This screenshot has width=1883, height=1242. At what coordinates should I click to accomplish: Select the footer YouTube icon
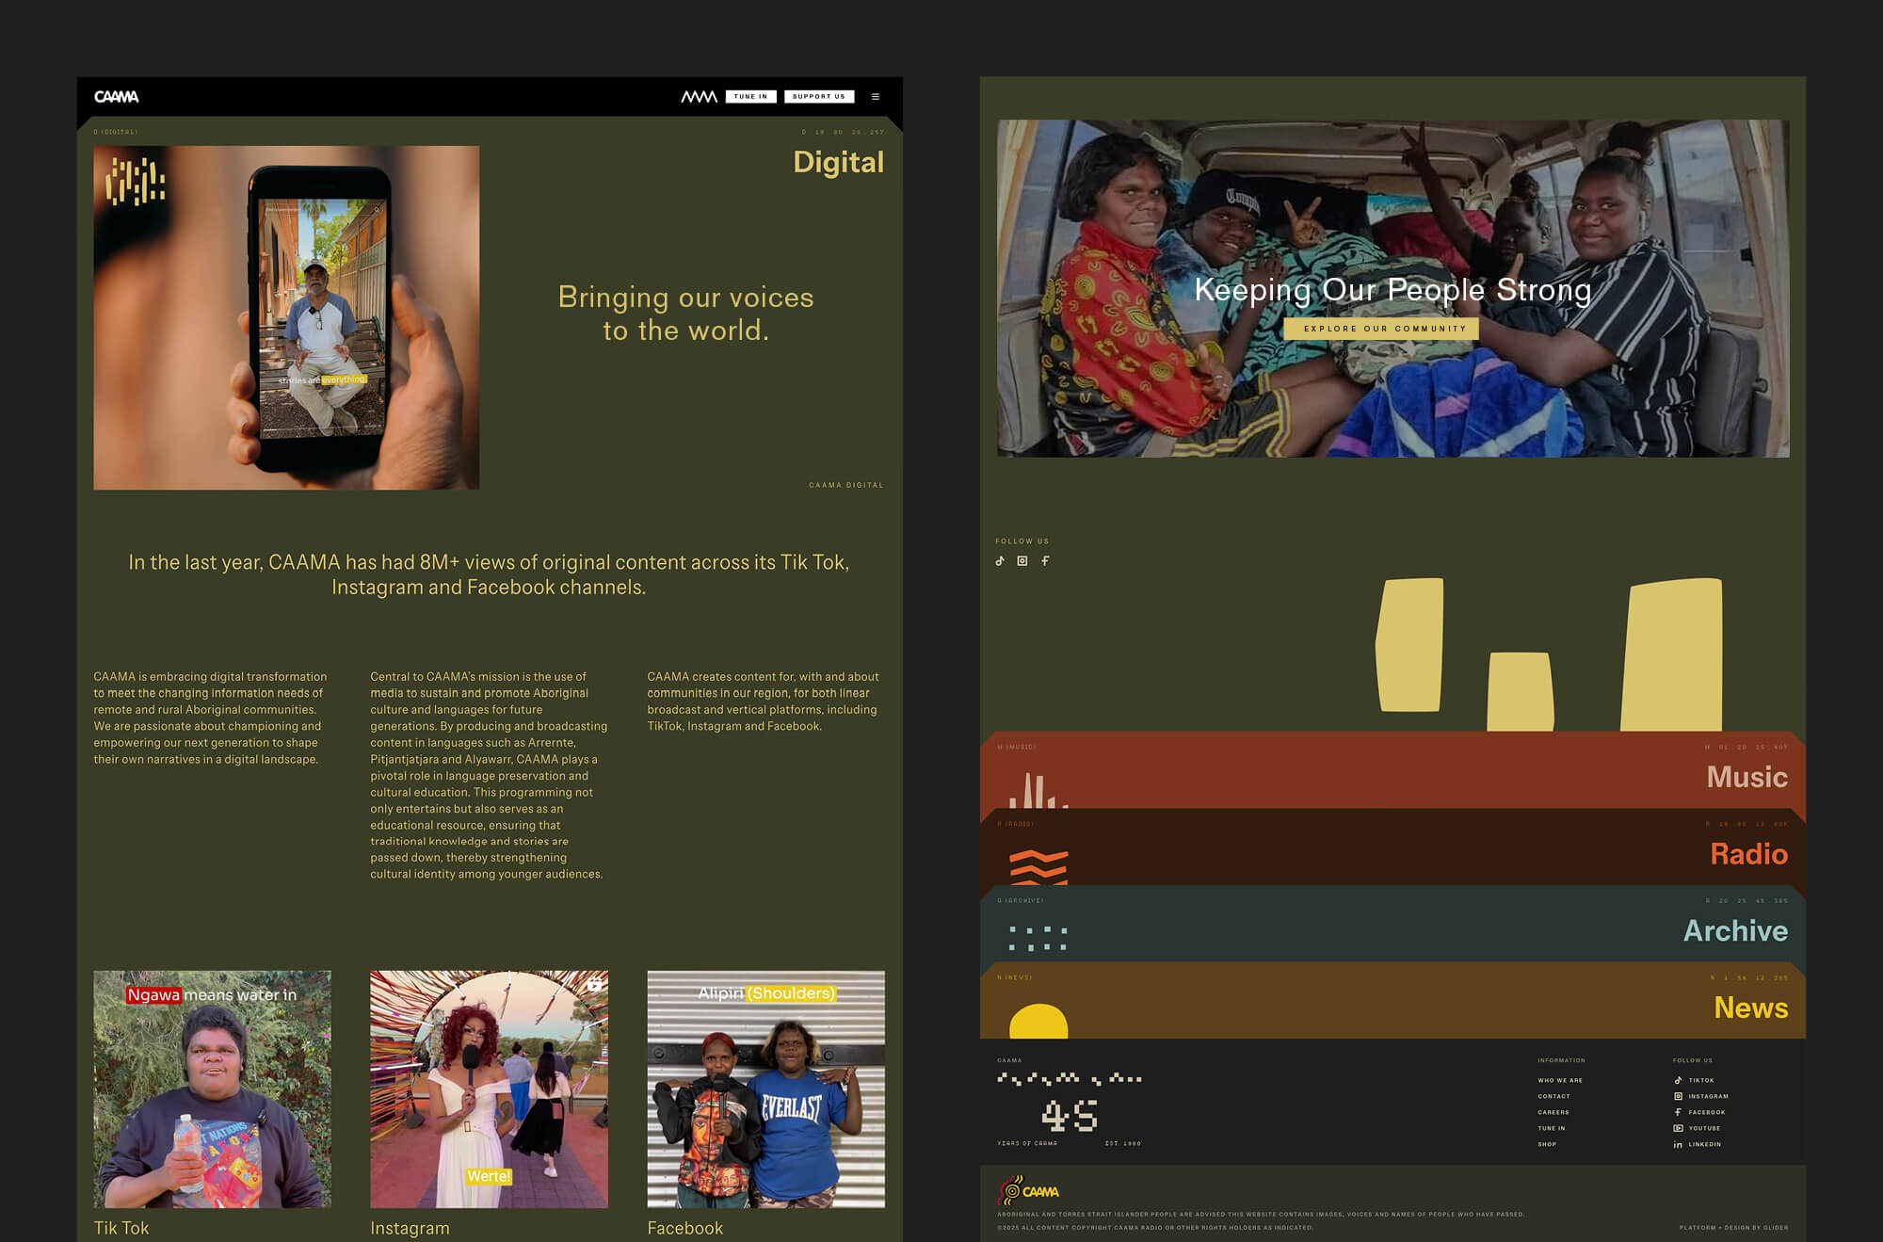coord(1678,1128)
